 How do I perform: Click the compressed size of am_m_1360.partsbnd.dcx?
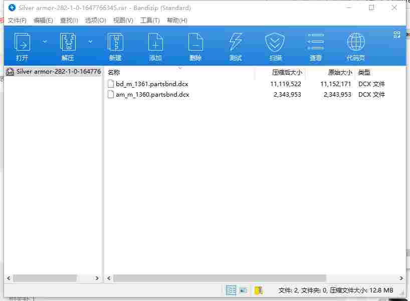[x=287, y=94]
